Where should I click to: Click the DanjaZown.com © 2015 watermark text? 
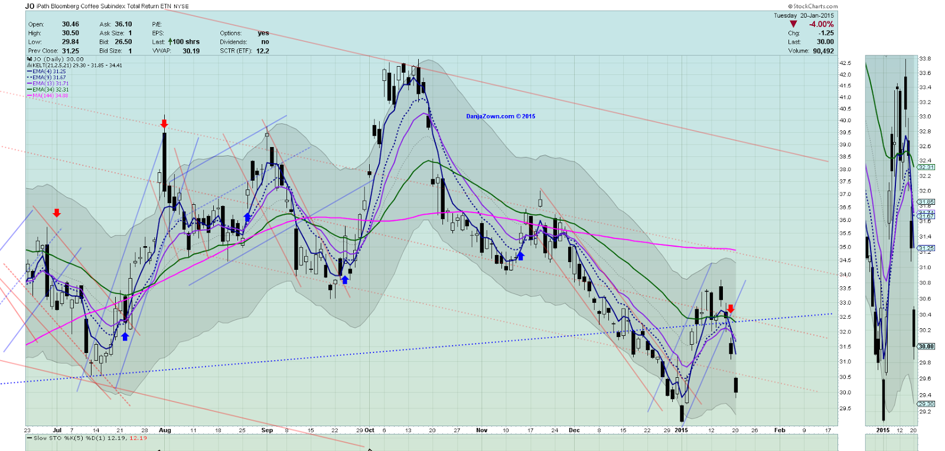(x=501, y=116)
